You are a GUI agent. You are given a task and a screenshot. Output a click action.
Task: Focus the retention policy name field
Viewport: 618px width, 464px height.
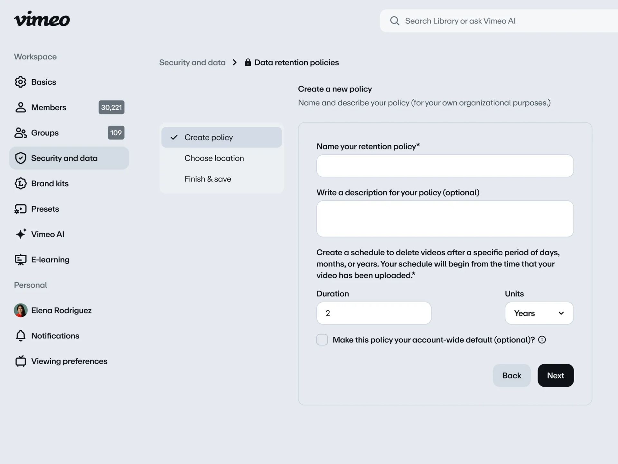click(x=445, y=166)
